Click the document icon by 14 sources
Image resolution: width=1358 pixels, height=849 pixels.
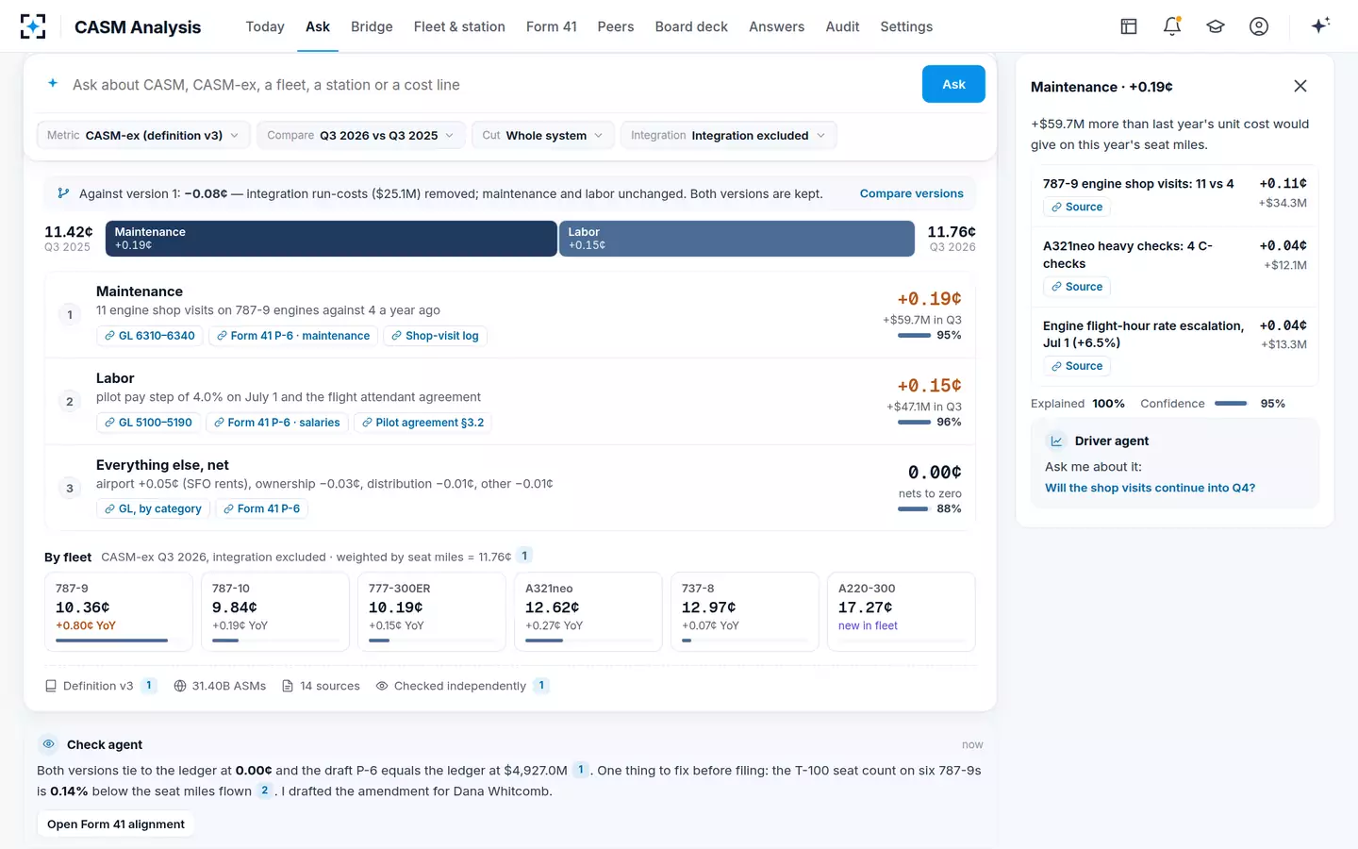[x=288, y=686]
